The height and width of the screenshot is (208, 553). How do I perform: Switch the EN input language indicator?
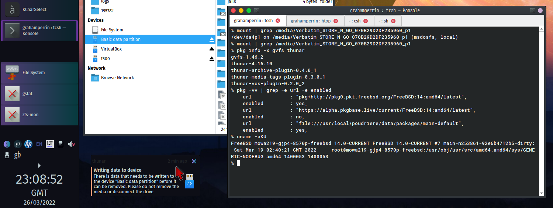(x=39, y=144)
